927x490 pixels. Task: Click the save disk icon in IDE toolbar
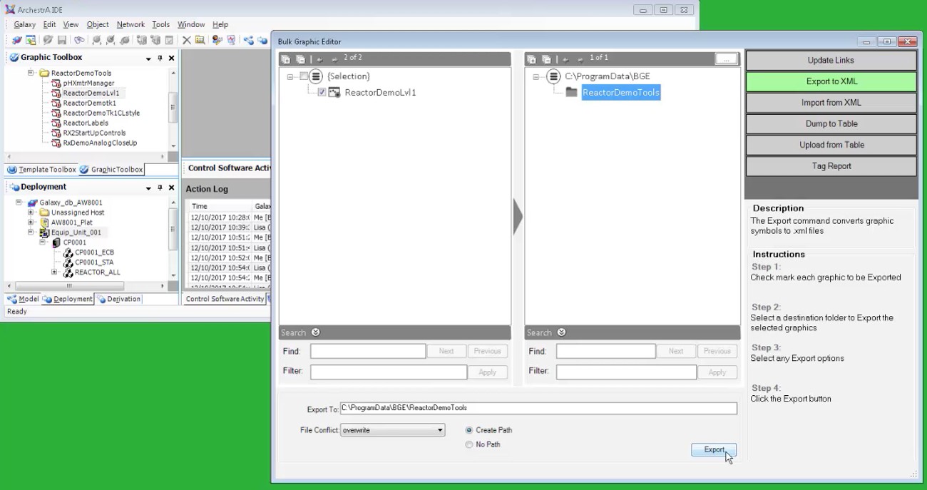62,41
